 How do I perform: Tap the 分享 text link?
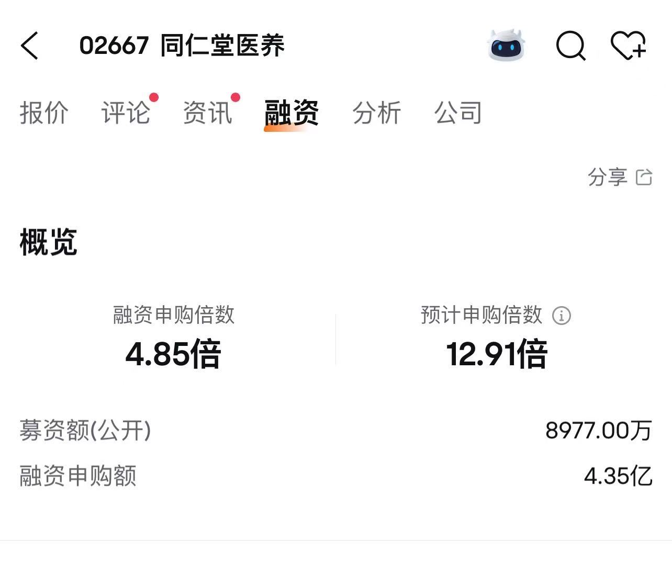[608, 177]
